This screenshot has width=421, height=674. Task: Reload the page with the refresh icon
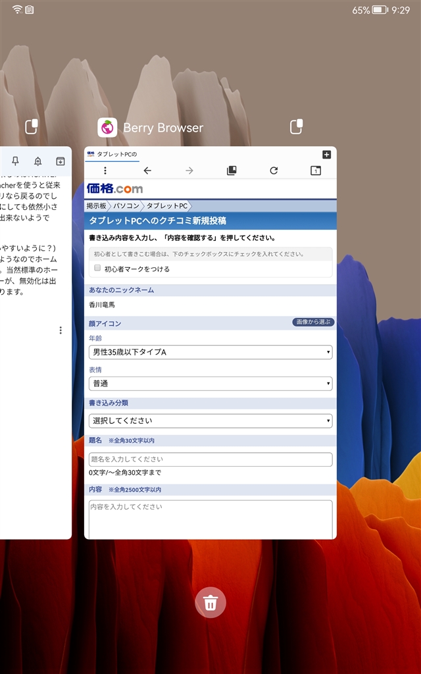tap(274, 170)
